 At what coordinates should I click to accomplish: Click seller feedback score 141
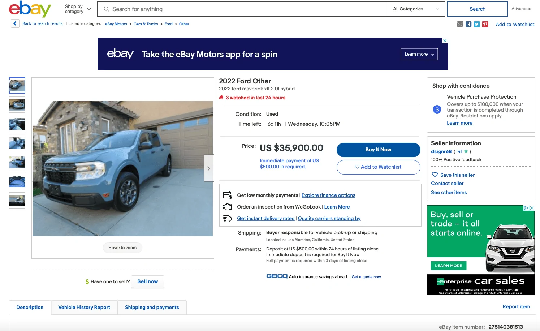pyautogui.click(x=459, y=152)
